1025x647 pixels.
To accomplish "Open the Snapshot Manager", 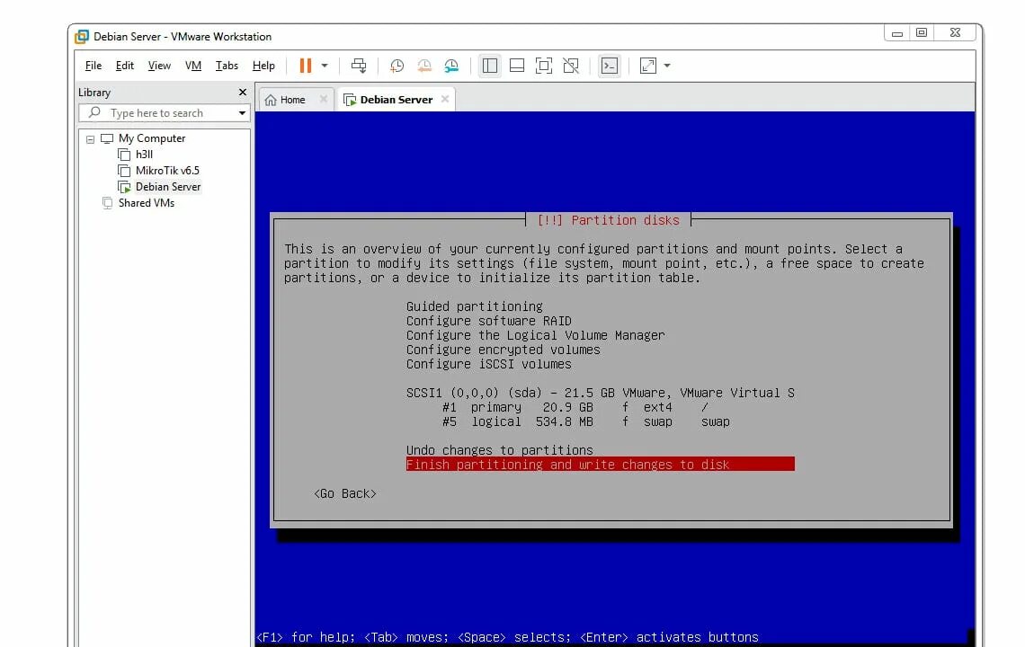I will pyautogui.click(x=450, y=66).
